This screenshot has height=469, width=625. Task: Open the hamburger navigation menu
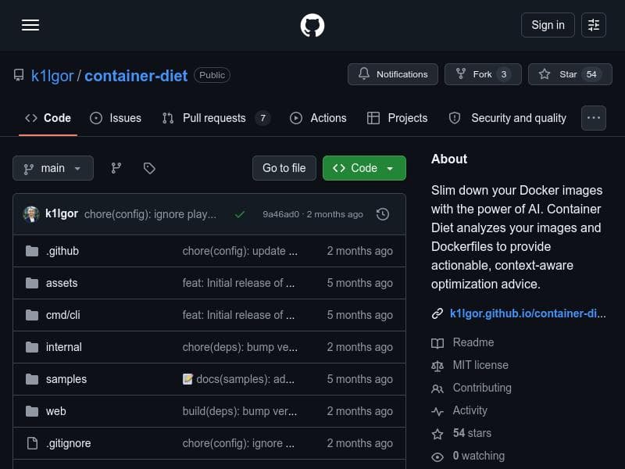[30, 25]
